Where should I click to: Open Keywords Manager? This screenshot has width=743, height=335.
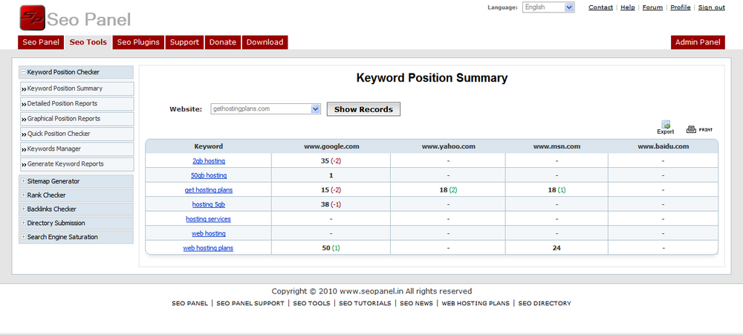(x=77, y=149)
